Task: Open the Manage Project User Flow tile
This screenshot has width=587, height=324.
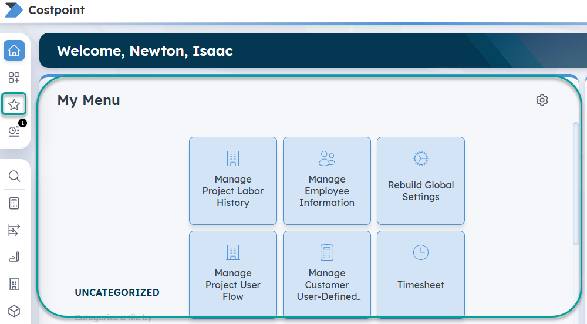Action: click(x=233, y=275)
